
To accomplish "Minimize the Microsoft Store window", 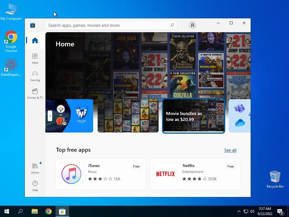I will coord(218,23).
